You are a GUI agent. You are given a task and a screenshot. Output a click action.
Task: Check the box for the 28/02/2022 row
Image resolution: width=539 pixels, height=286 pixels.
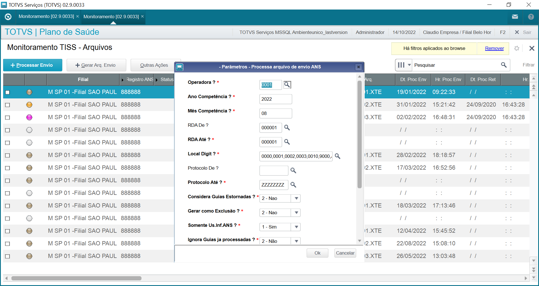[x=8, y=155]
